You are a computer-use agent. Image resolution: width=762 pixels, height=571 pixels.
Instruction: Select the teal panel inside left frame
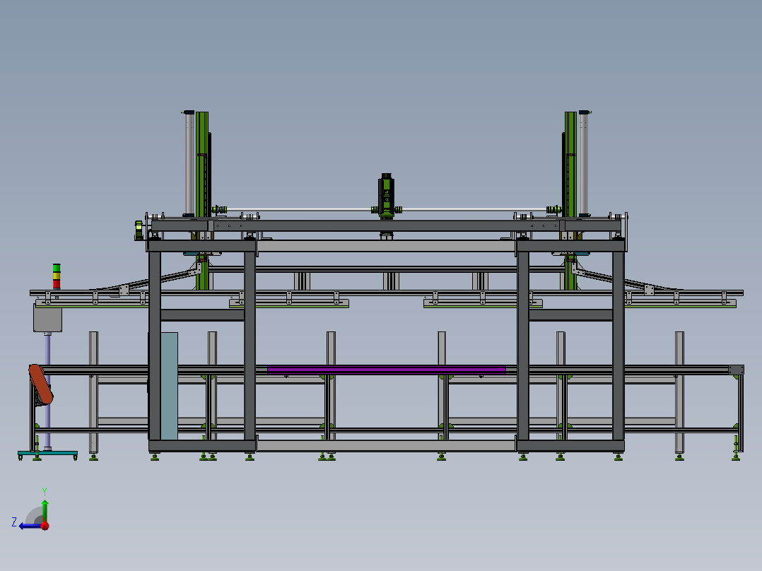[169, 386]
